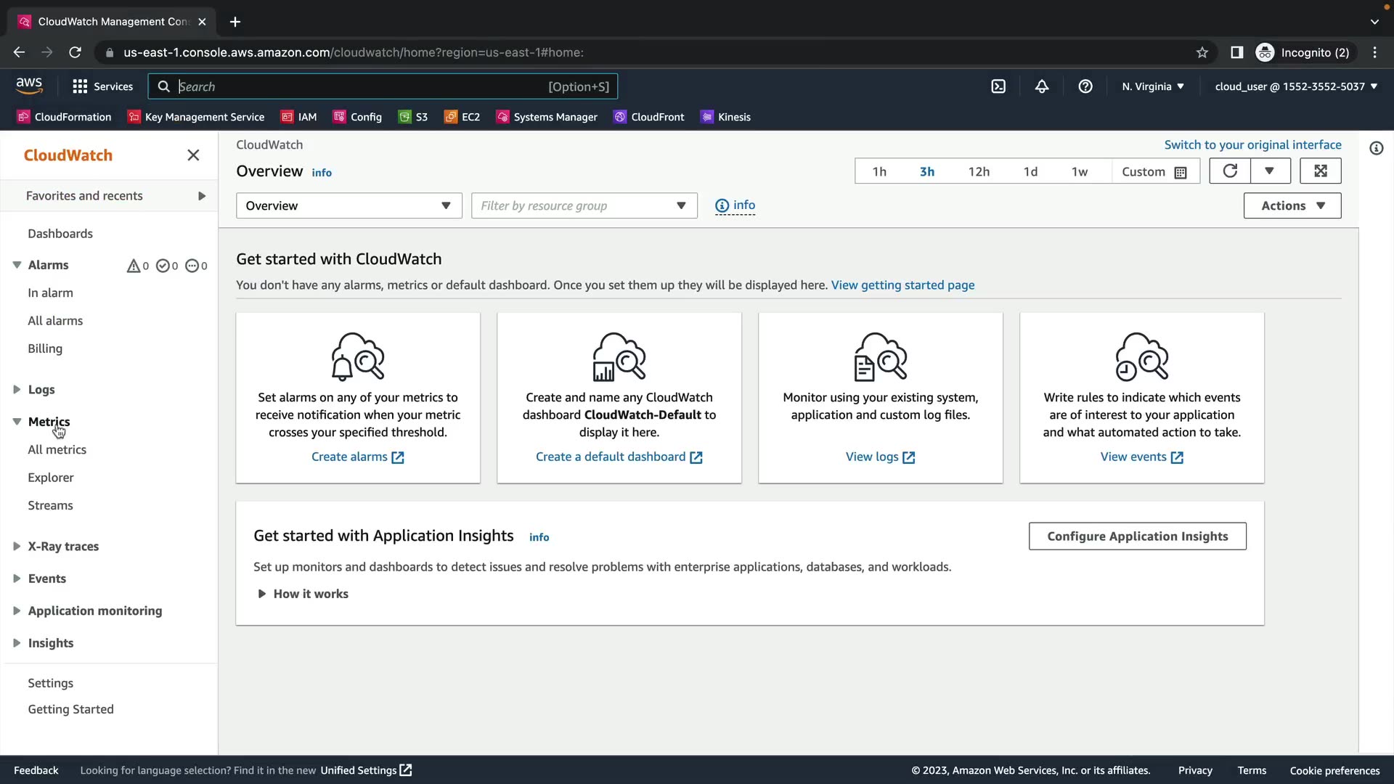Open All metrics in sidebar

pyautogui.click(x=57, y=450)
